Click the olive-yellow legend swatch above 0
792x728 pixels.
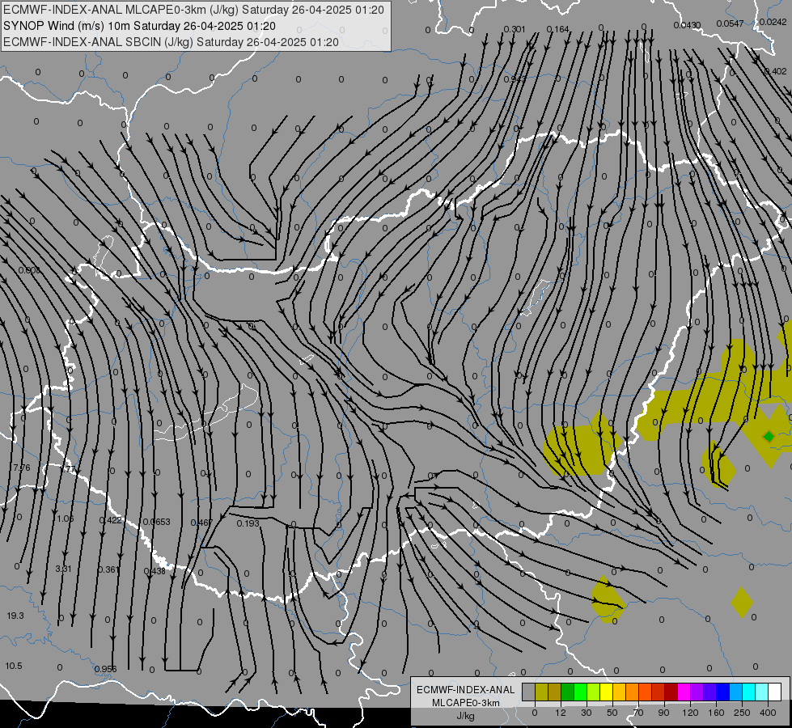point(541,692)
